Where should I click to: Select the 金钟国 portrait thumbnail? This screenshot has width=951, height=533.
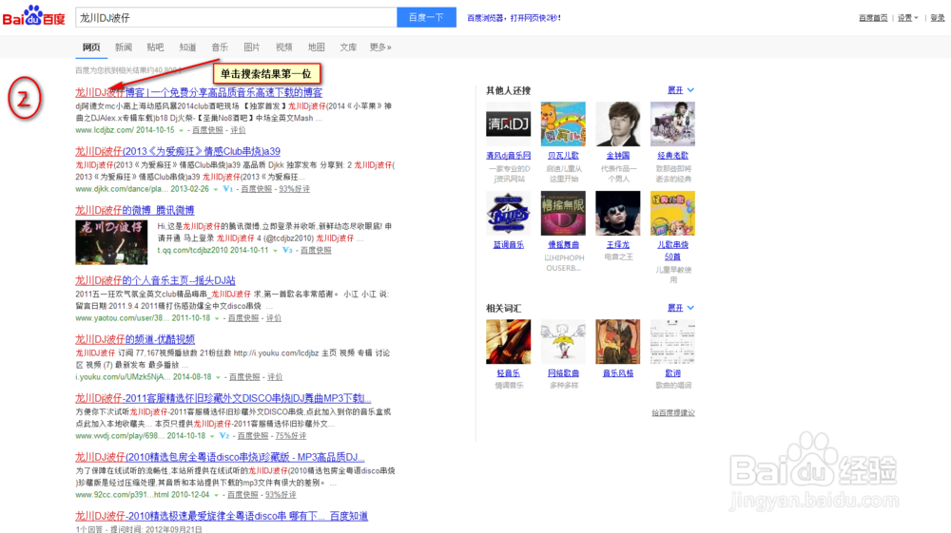[617, 124]
